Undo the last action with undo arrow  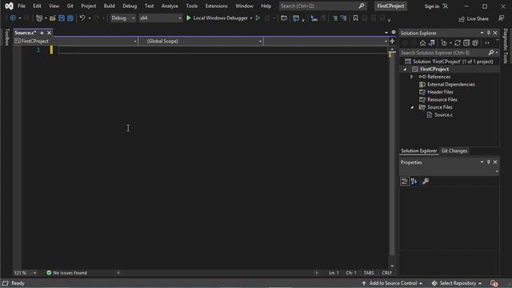82,18
